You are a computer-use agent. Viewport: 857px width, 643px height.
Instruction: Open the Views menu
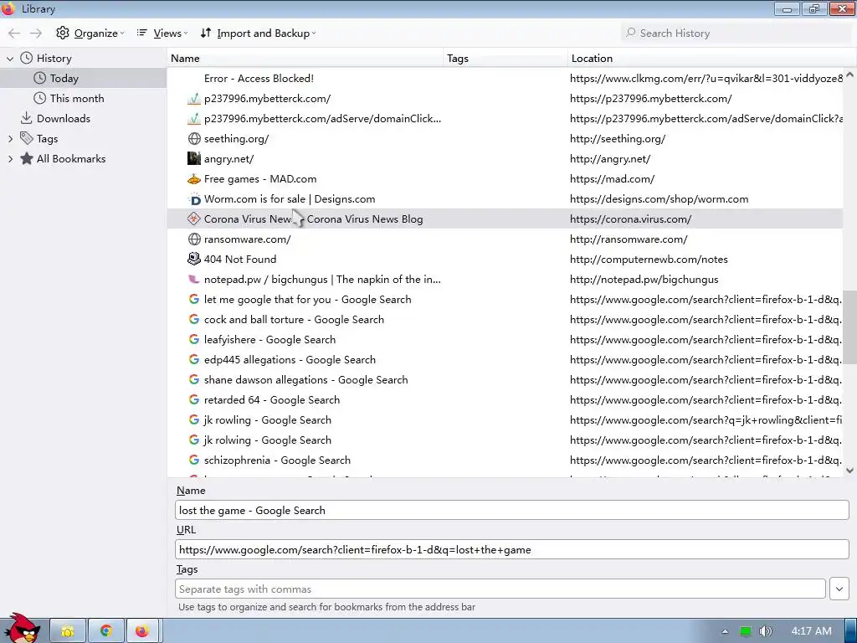point(162,33)
